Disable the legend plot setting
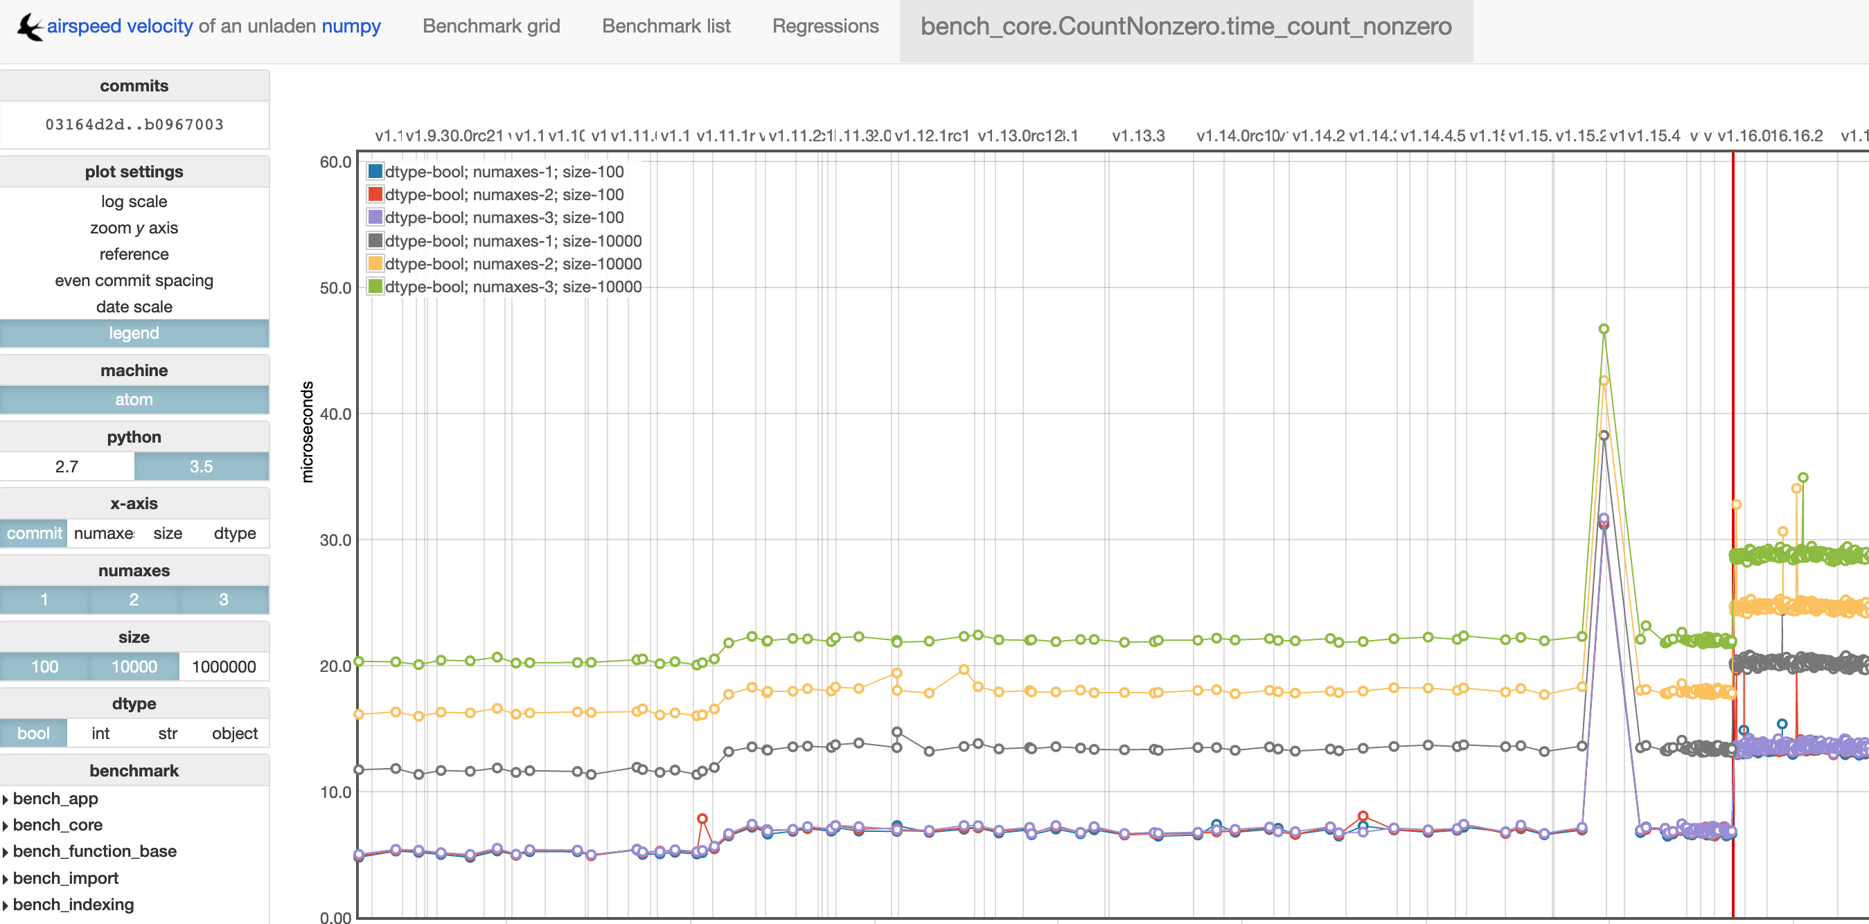The width and height of the screenshot is (1869, 924). 134,333
